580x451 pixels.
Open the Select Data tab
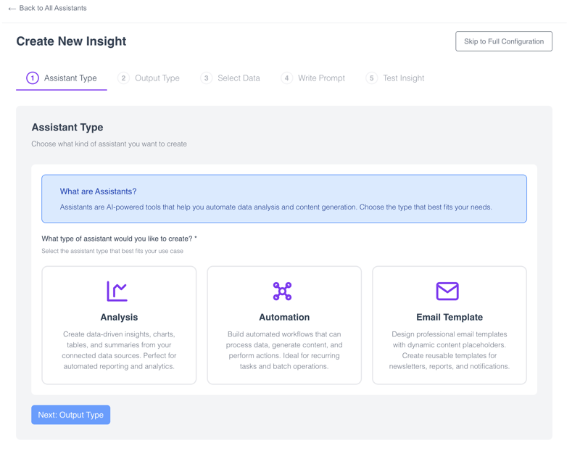point(239,78)
